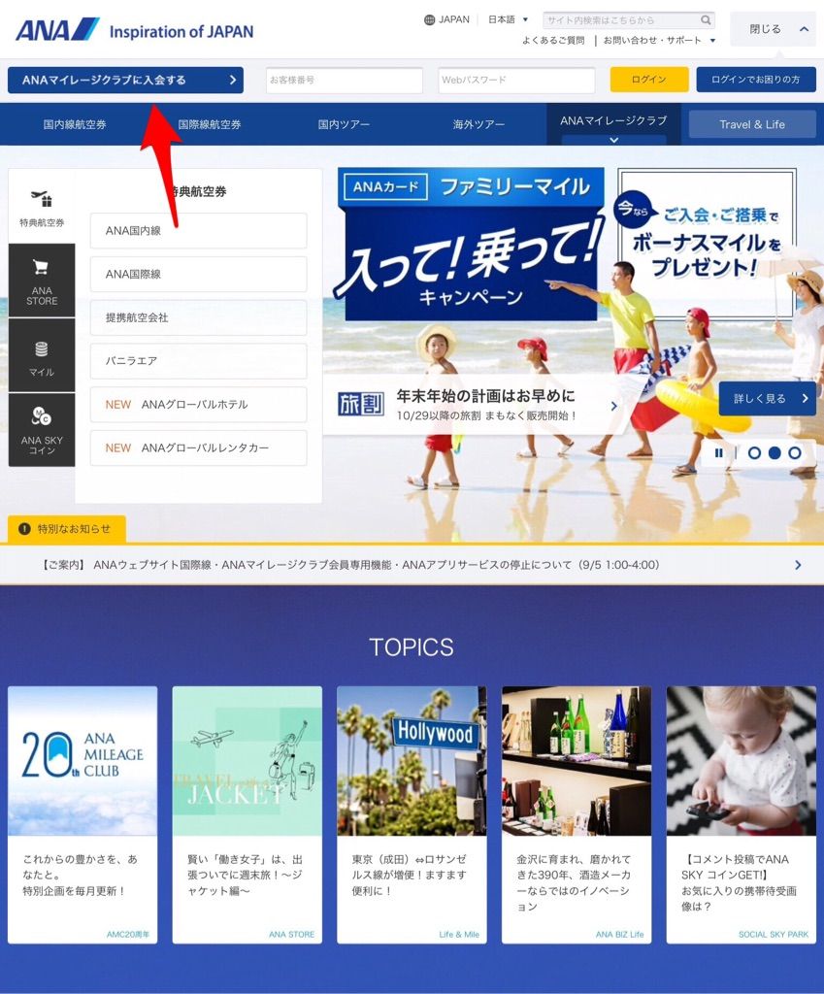Click the Life & Mile tag link
Viewport: 824px width, 994px height.
click(x=459, y=935)
